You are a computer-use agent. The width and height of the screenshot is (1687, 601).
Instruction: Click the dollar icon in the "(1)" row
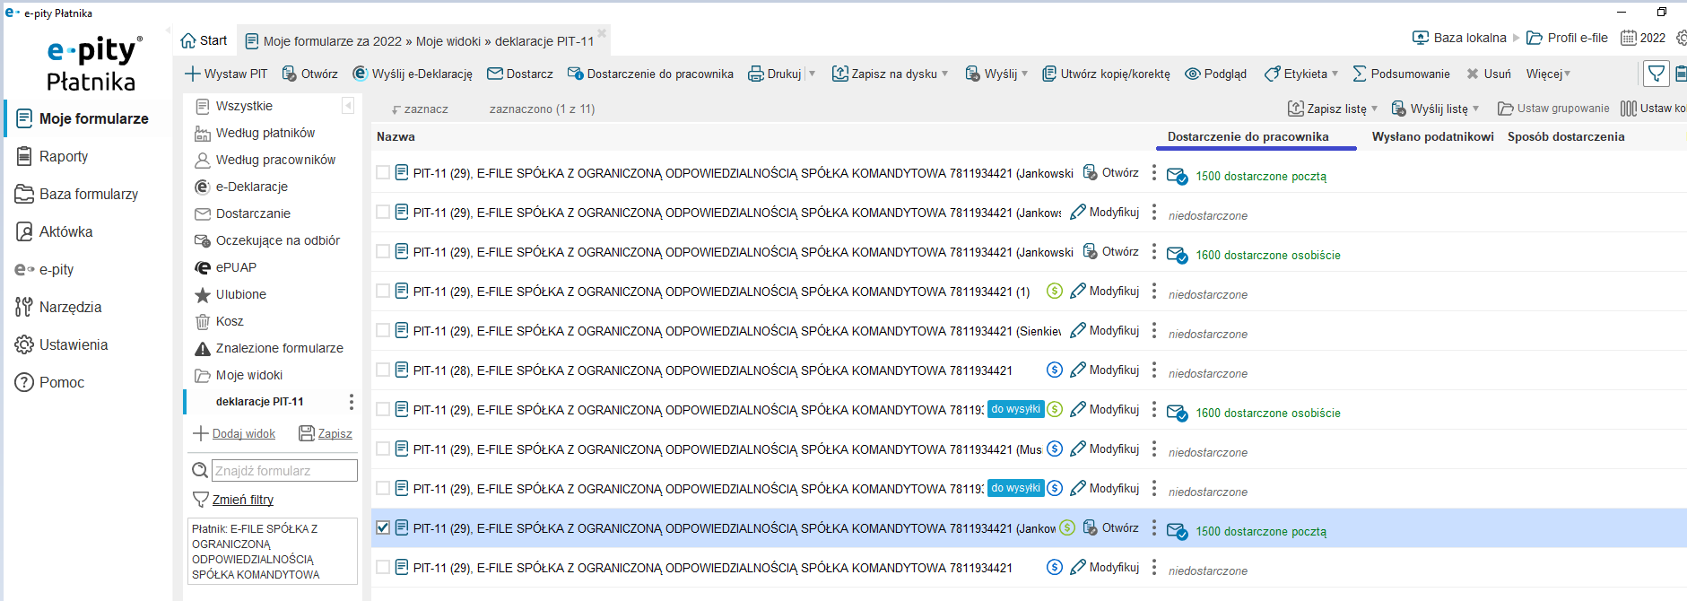[1055, 291]
